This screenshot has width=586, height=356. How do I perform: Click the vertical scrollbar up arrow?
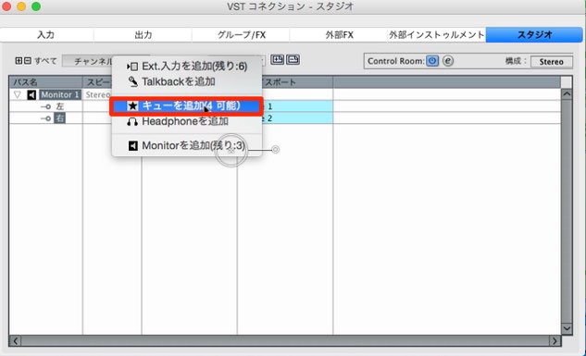click(x=567, y=94)
